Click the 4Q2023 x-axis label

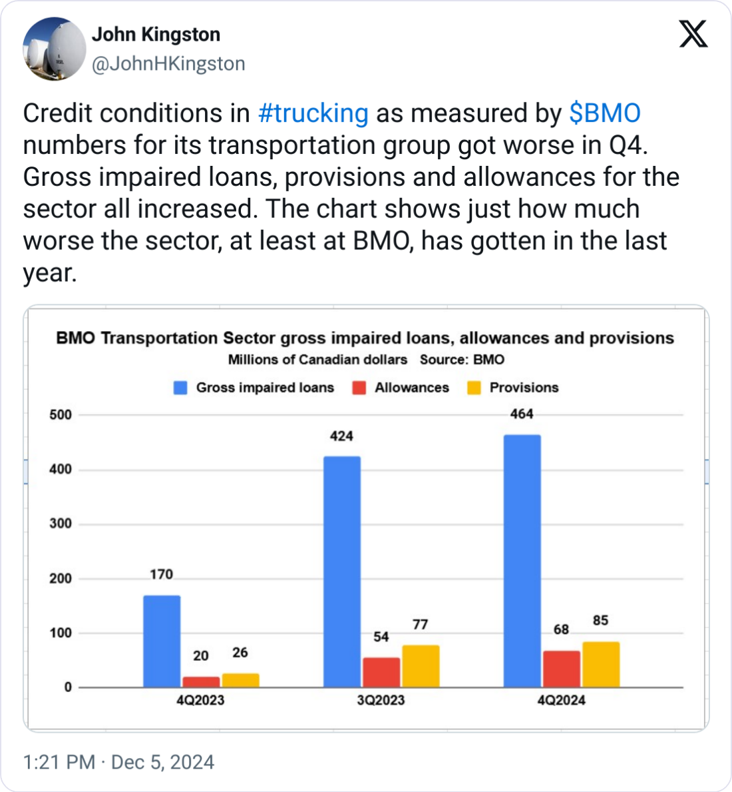(200, 700)
